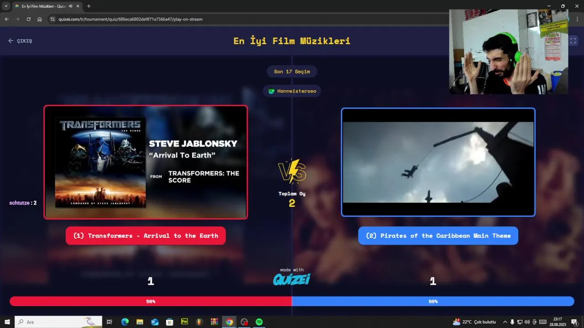View site information next to the URL
This screenshot has width=584, height=328.
[52, 19]
